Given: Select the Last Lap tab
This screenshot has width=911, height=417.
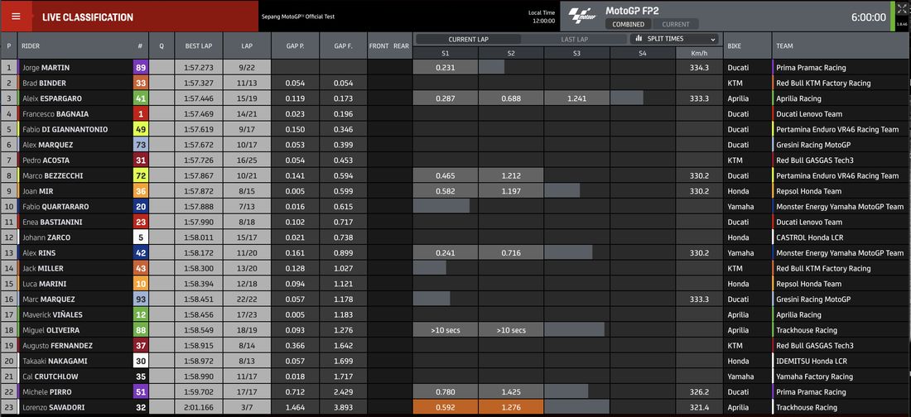Looking at the screenshot, I should pos(575,40).
